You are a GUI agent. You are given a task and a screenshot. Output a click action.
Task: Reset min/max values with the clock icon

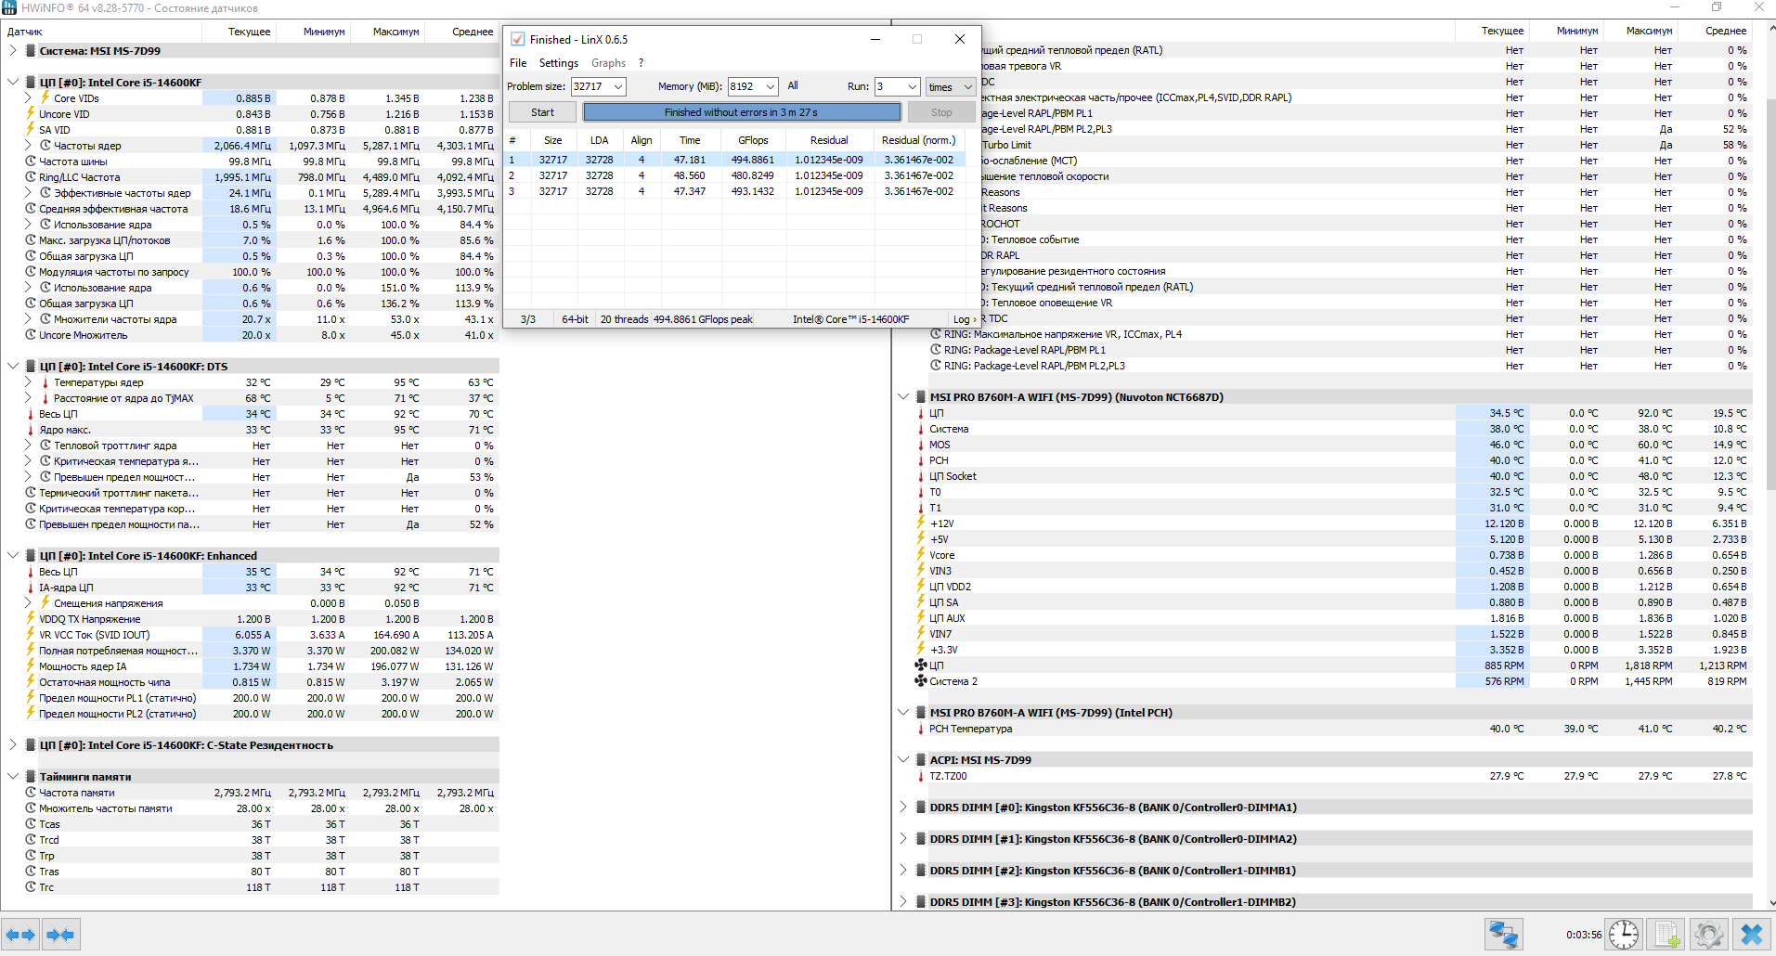click(x=1624, y=935)
